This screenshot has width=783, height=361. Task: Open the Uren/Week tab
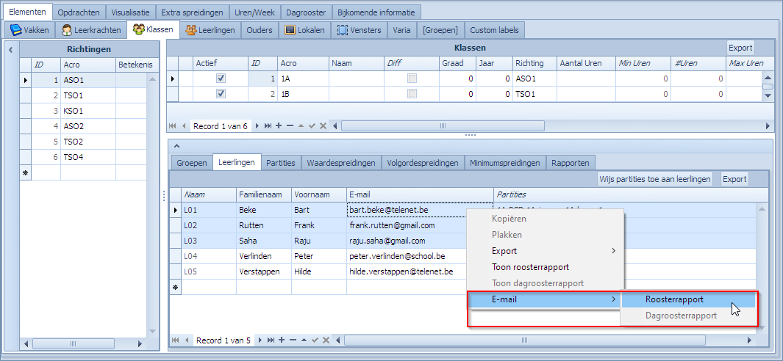pos(254,12)
